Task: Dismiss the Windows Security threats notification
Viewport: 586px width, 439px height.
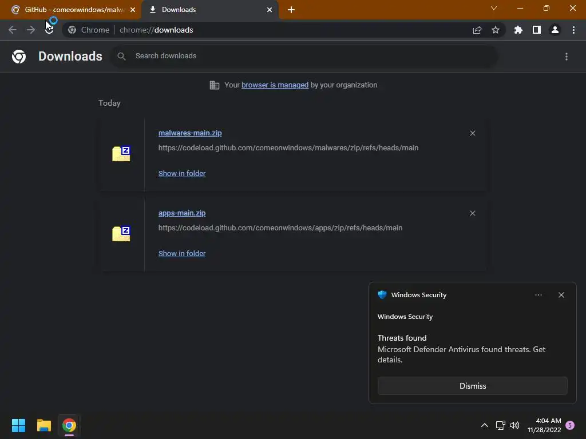Action: point(472,386)
